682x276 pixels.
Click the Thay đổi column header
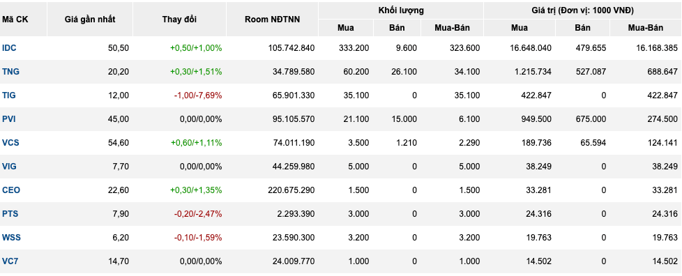pos(179,20)
